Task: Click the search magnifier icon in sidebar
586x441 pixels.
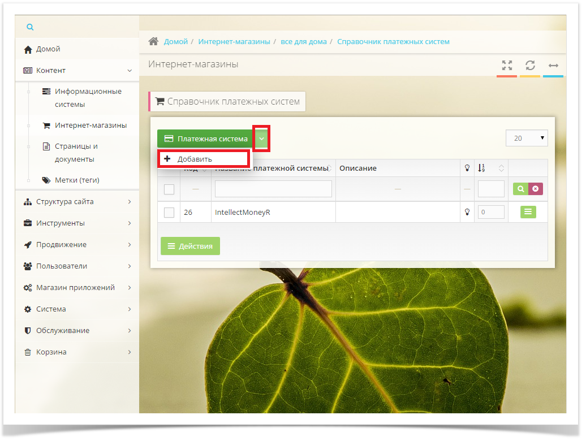Action: click(30, 27)
